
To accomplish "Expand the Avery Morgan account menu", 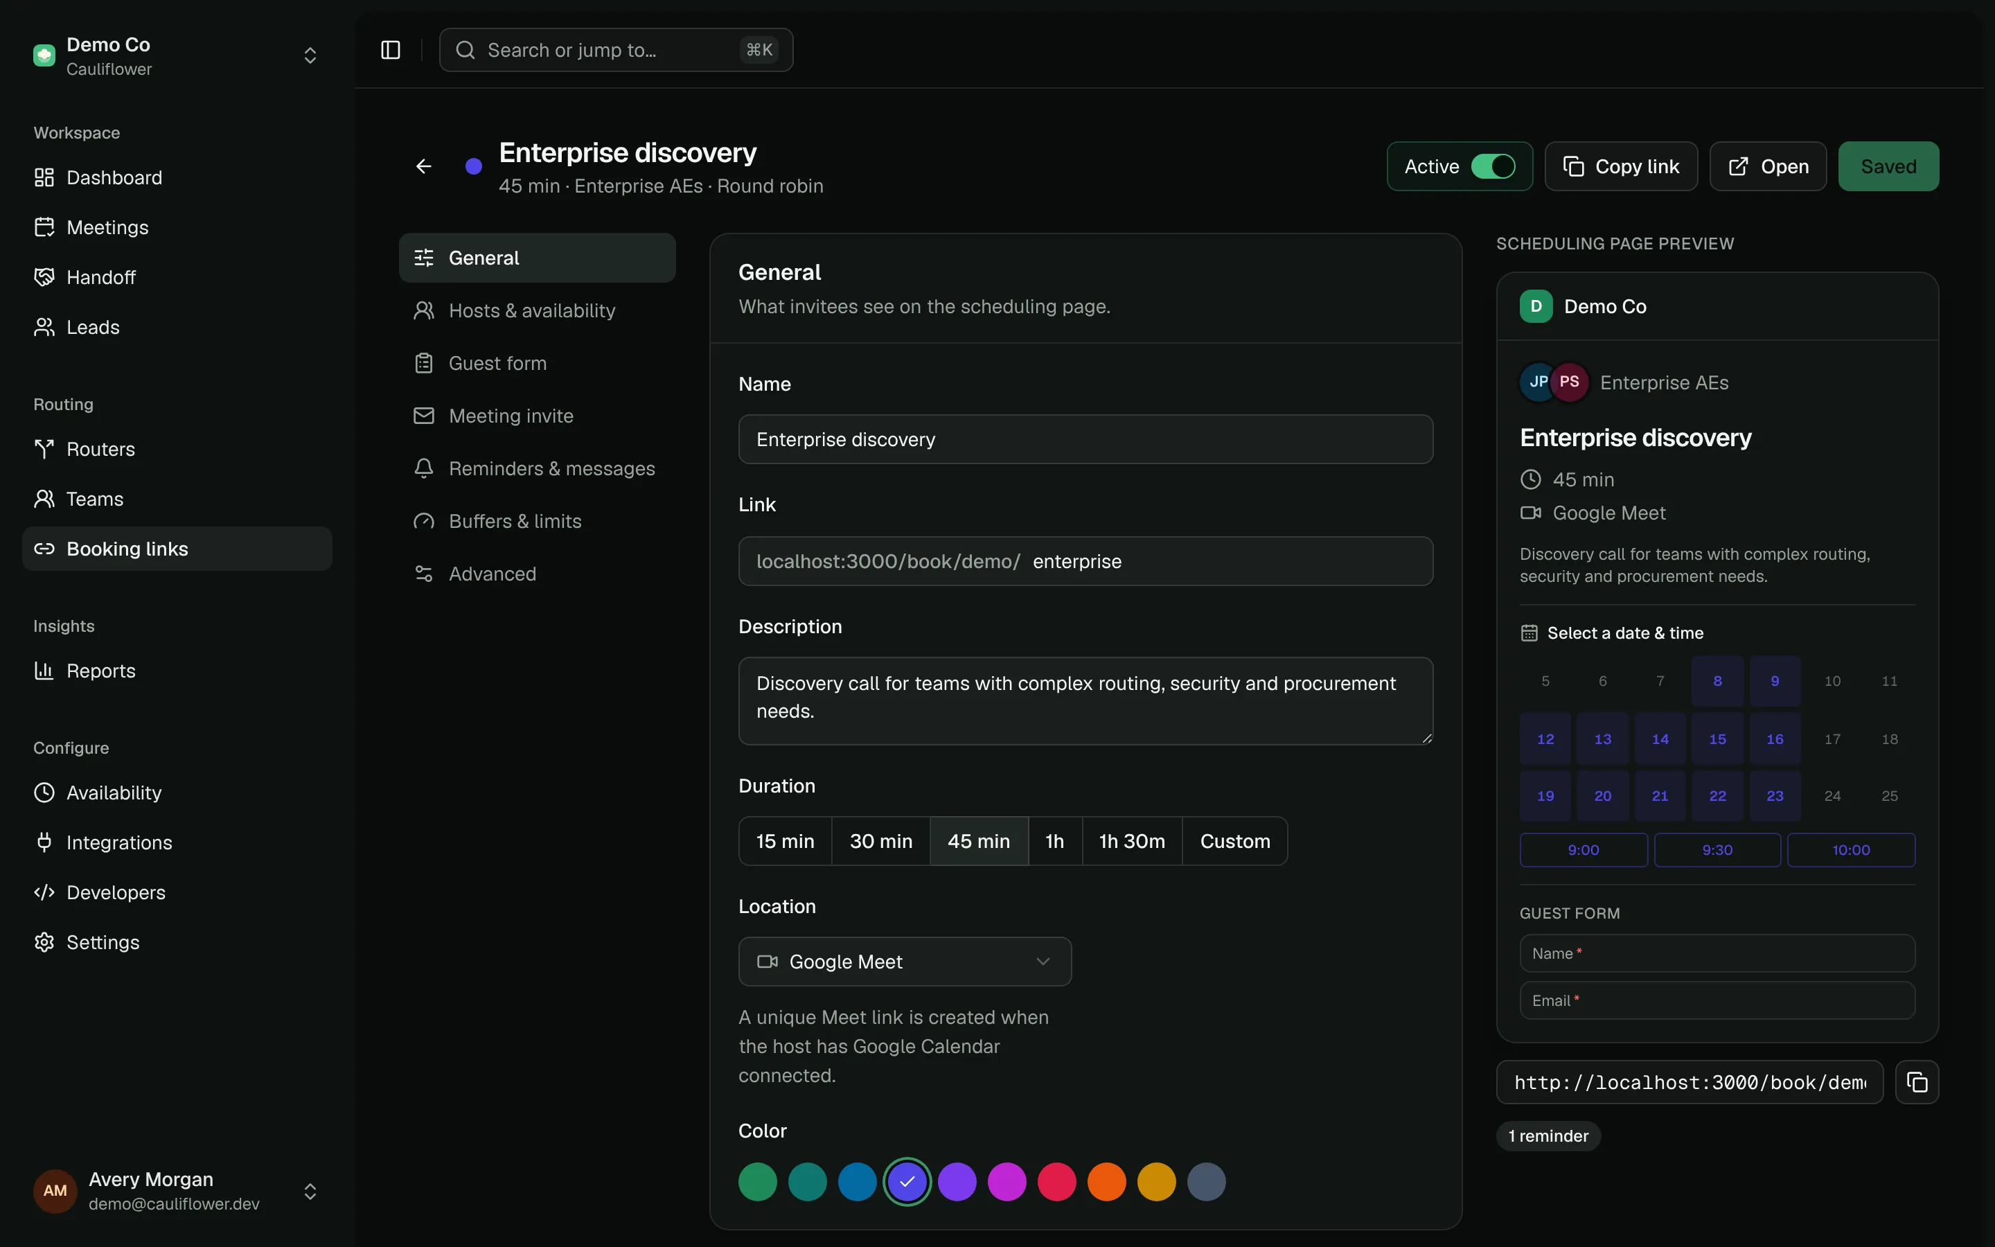I will coord(310,1192).
